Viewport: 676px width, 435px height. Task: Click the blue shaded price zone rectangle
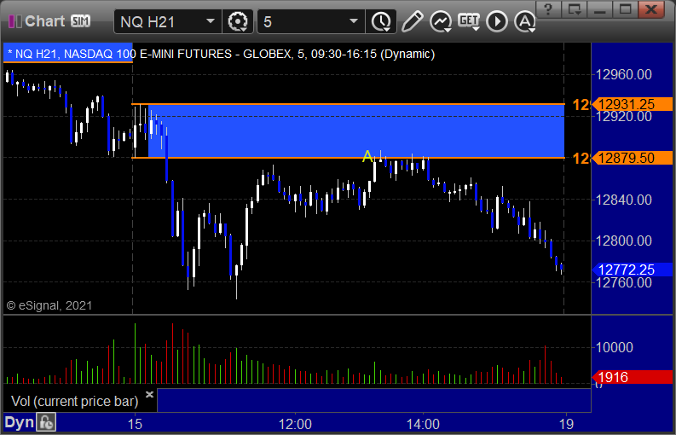point(356,131)
